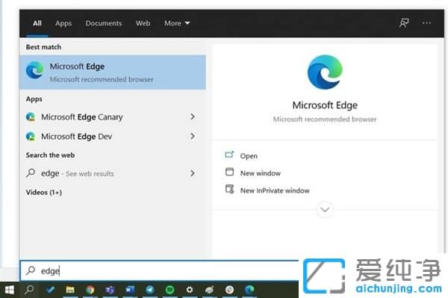This screenshot has height=298, width=448.
Task: Open Google Chrome from the taskbar
Action: click(x=90, y=290)
